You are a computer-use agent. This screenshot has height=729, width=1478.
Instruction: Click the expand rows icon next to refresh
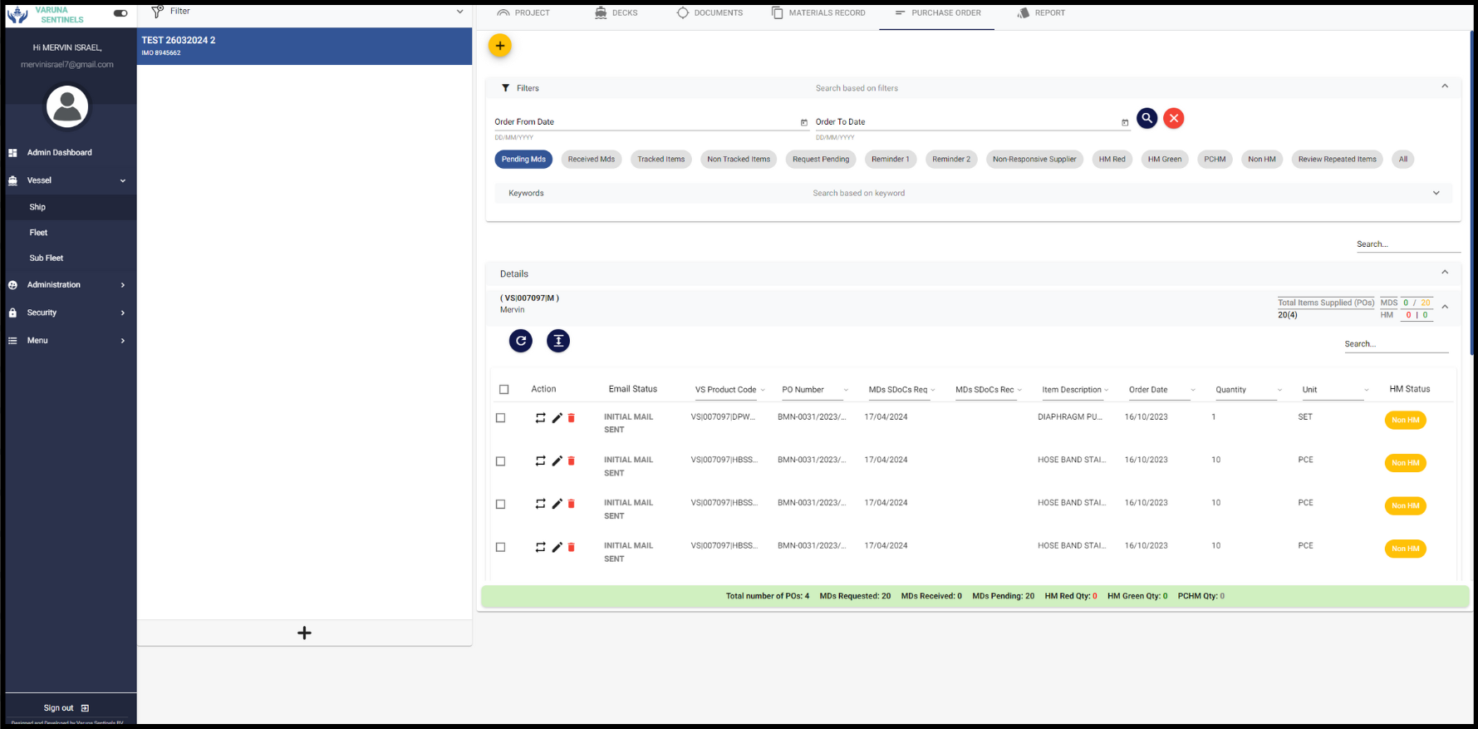point(558,341)
